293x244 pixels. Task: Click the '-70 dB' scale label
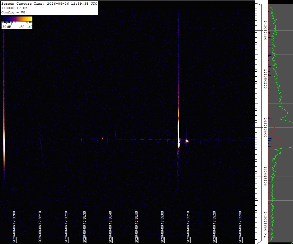click(6, 27)
